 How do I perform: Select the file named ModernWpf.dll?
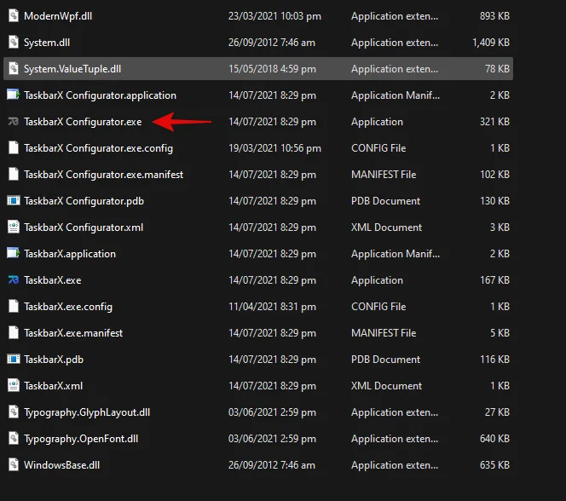(x=58, y=16)
